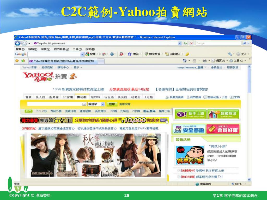Screen dimensions: 267x200
Task: Open the 檢視(V) menu
Action: (x=46, y=49)
